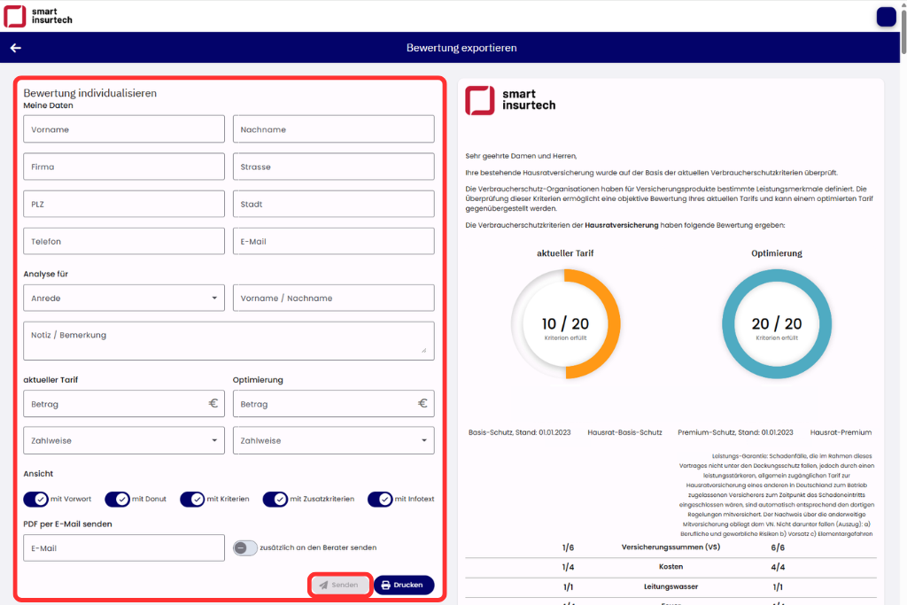Expand Zahlweise dropdown under aktueller Tarif
The image size is (907, 605).
(124, 440)
